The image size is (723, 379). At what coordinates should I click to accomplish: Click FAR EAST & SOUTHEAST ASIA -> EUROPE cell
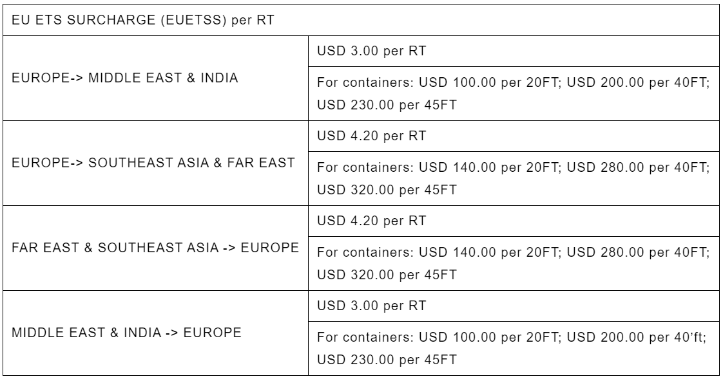pos(155,248)
